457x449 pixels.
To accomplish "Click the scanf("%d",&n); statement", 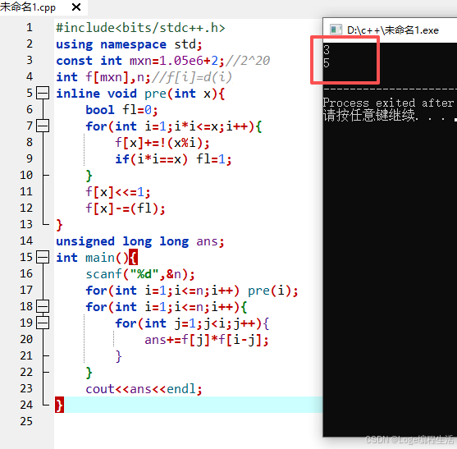I will click(140, 274).
